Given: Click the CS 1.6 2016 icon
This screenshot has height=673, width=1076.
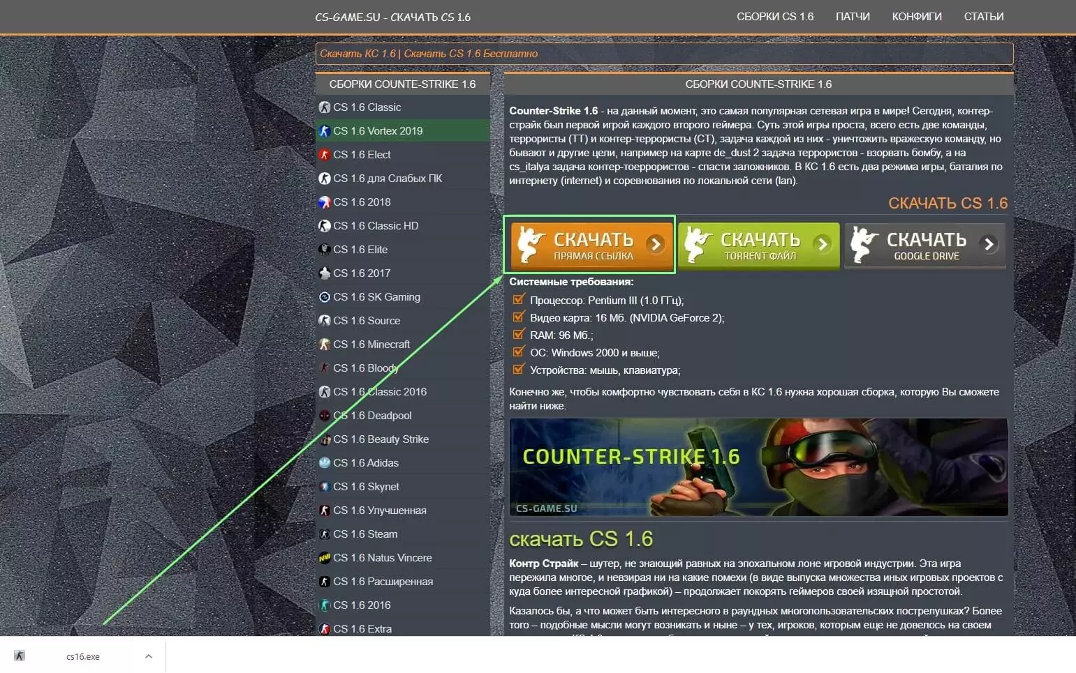Looking at the screenshot, I should 324,605.
